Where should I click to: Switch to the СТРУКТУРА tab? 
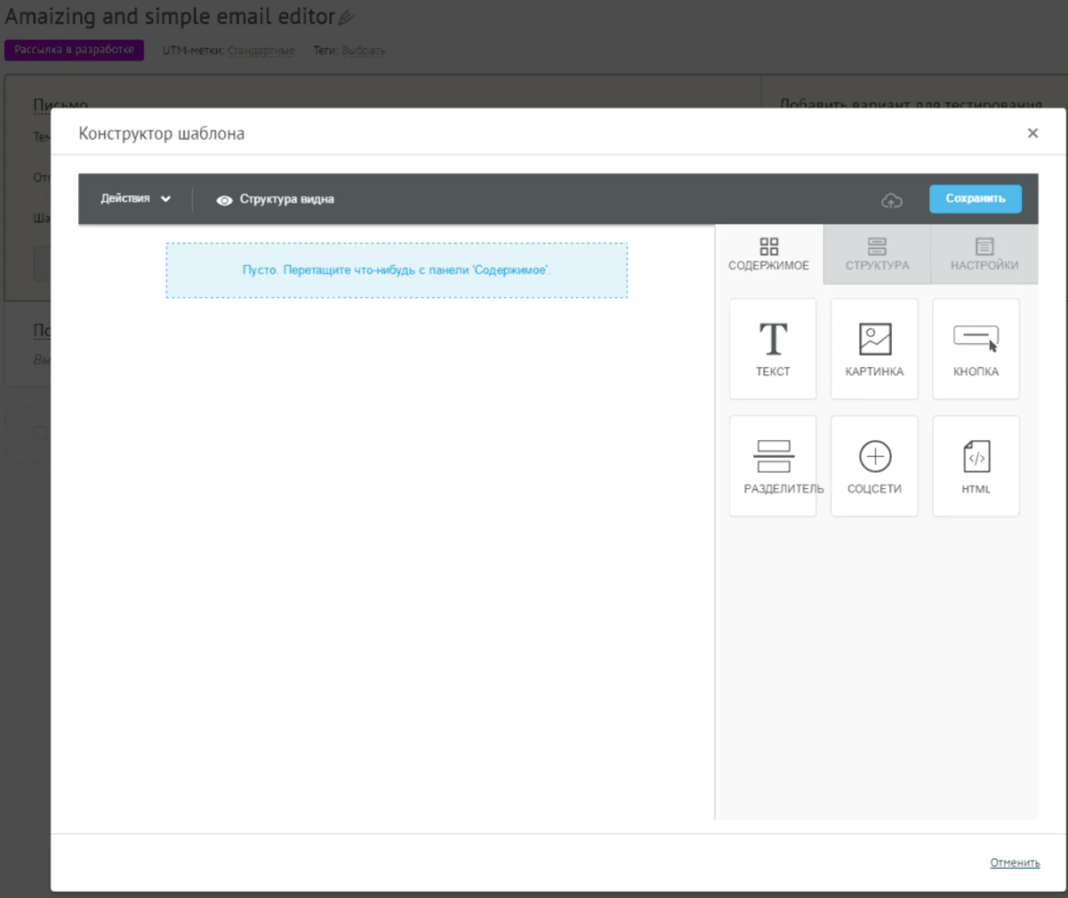coord(876,254)
